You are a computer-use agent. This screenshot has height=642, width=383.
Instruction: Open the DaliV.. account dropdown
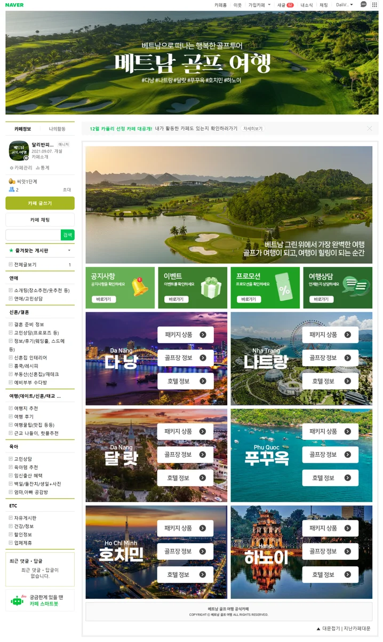(344, 5)
